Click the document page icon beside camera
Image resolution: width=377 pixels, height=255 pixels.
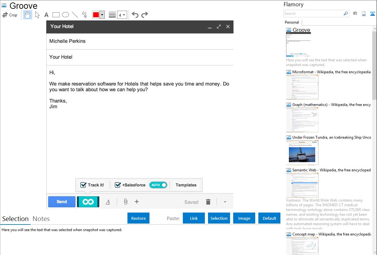364,14
